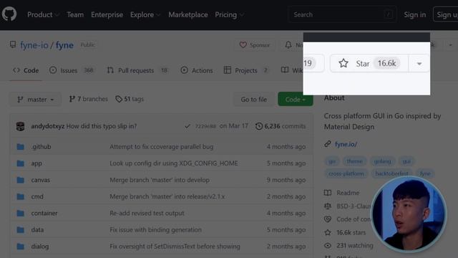Click the Readme book icon

tap(328, 193)
